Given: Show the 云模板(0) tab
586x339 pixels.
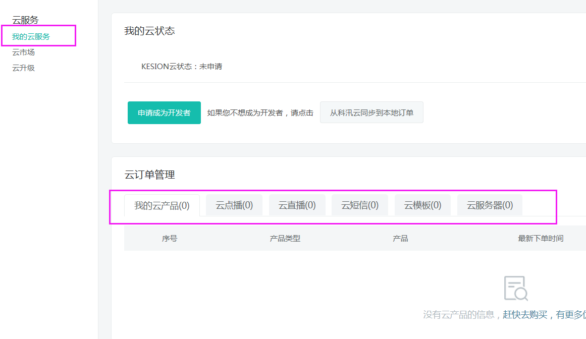Looking at the screenshot, I should coord(422,205).
